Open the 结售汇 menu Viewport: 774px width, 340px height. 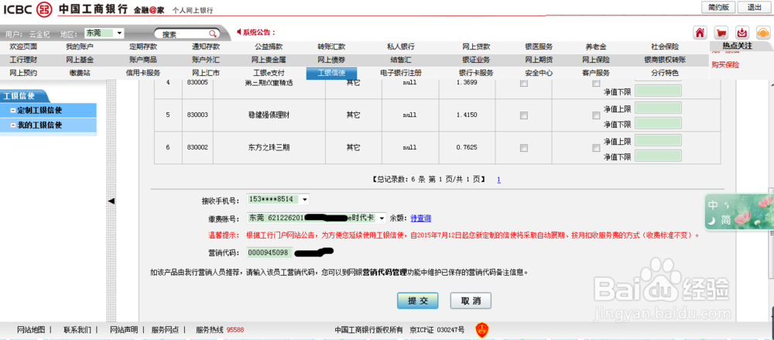click(x=401, y=60)
